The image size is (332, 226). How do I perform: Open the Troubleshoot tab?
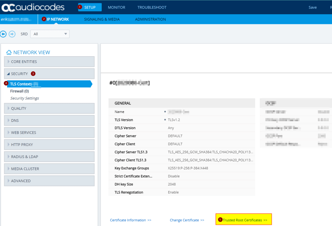(x=152, y=7)
